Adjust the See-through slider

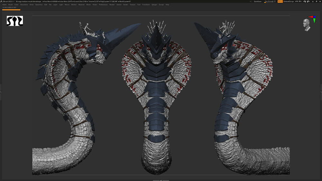coord(270,2)
